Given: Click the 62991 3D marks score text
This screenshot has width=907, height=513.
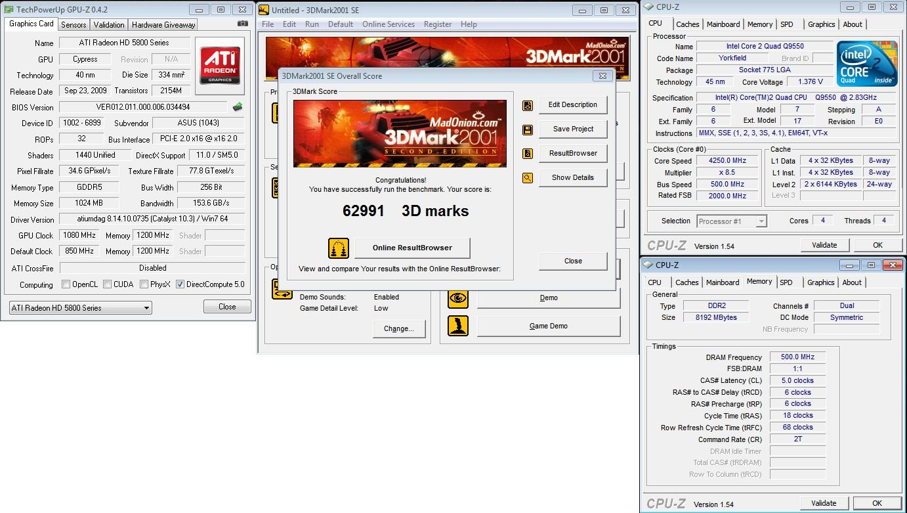Looking at the screenshot, I should tap(406, 211).
